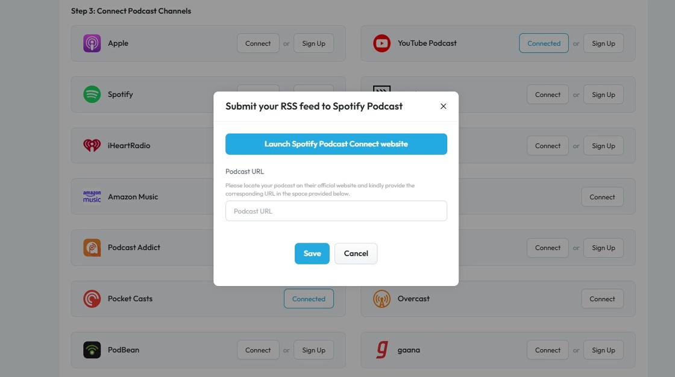Connect the Overcast channel
This screenshot has width=675, height=377.
click(x=602, y=299)
